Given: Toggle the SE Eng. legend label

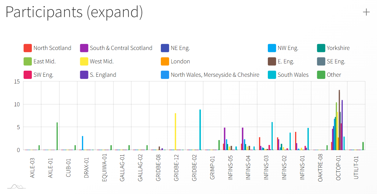Looking at the screenshot, I should [336, 62].
